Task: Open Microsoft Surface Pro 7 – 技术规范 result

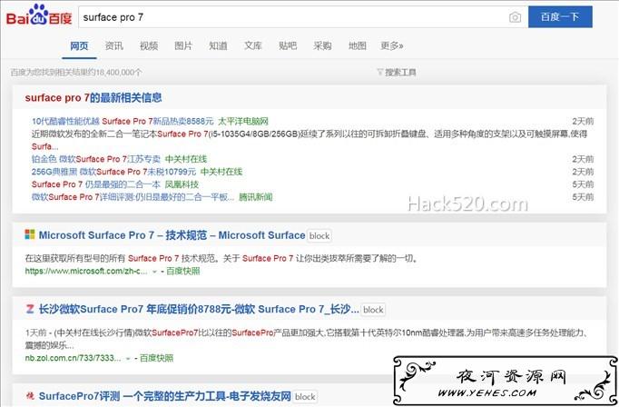Action: coord(172,235)
